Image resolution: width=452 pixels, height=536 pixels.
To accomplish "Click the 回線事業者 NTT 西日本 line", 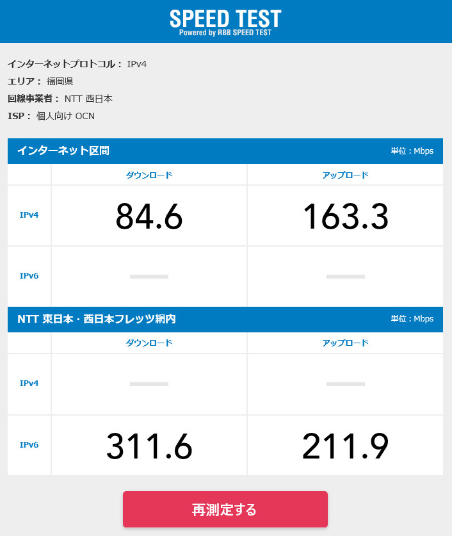I will pos(60,99).
